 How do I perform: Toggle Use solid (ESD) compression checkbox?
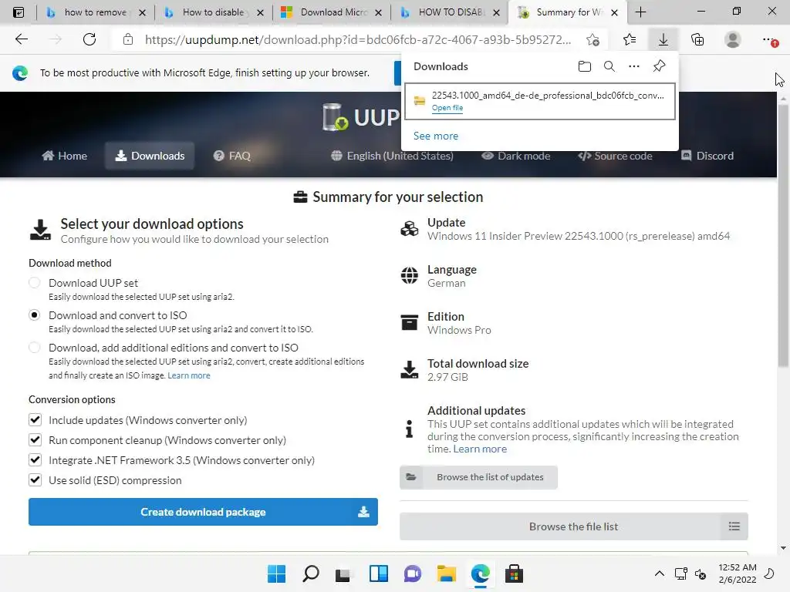[x=35, y=479]
